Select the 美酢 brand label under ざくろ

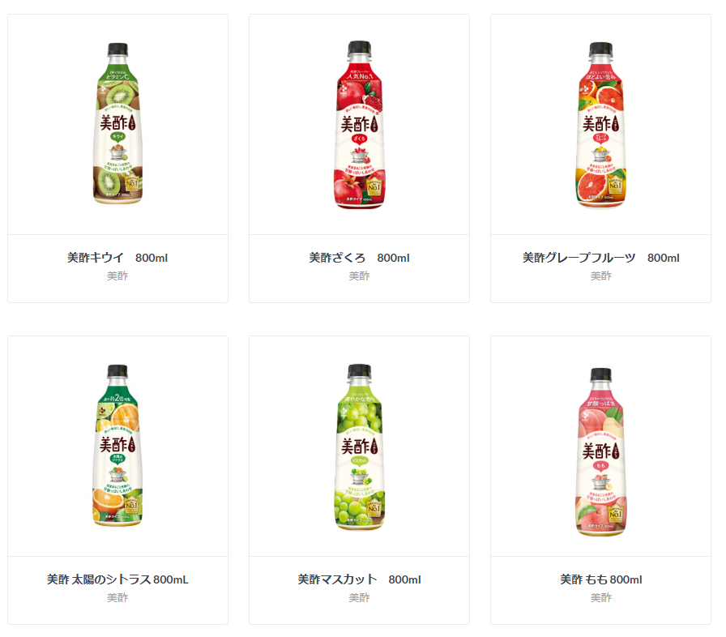359,276
